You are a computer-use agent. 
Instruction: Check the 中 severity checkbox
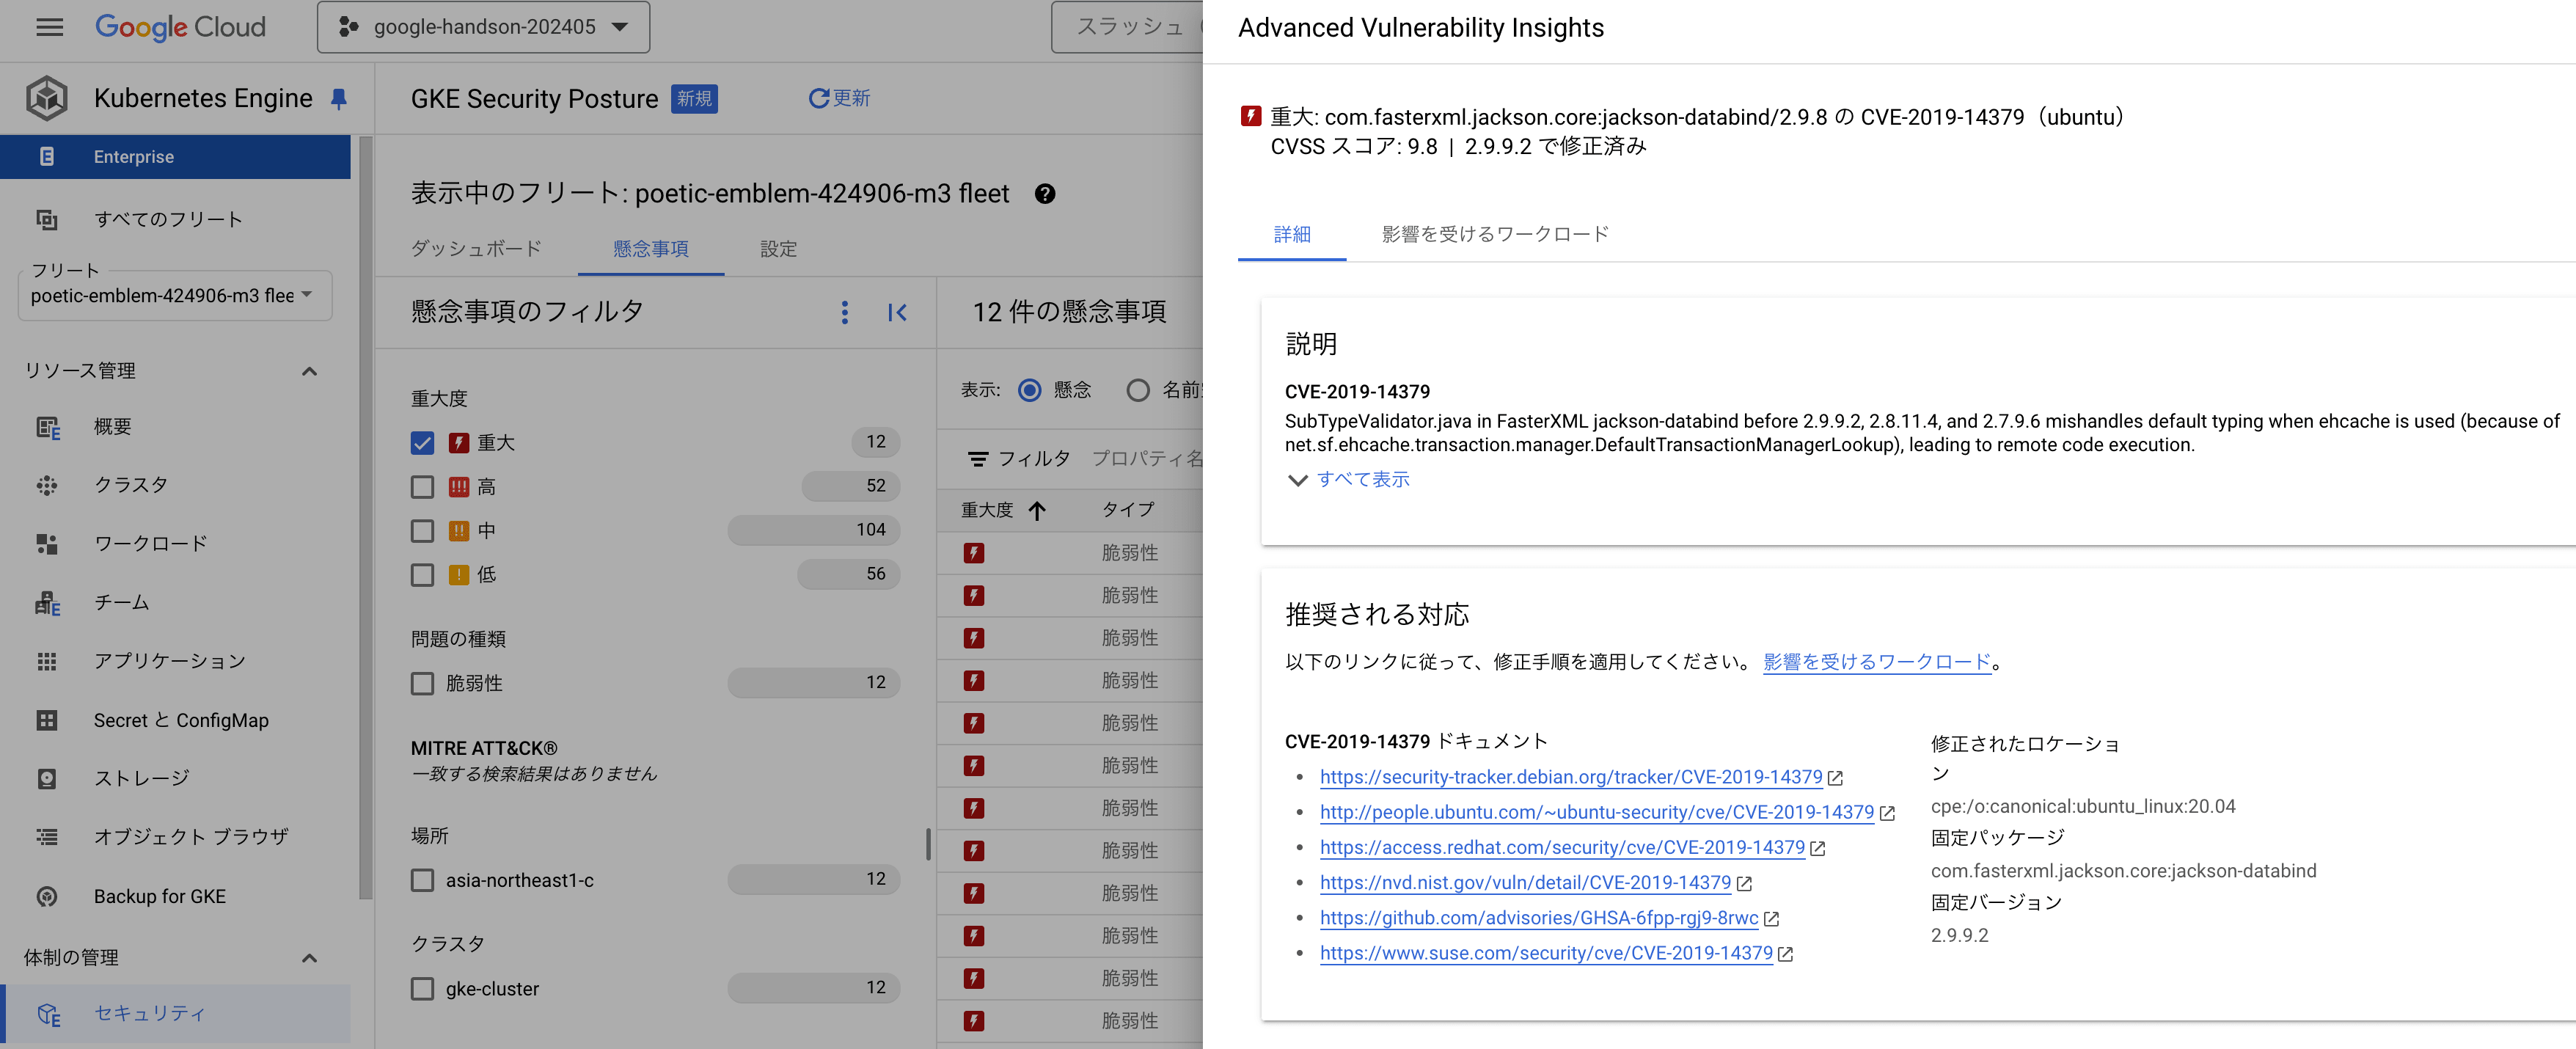pyautogui.click(x=423, y=531)
